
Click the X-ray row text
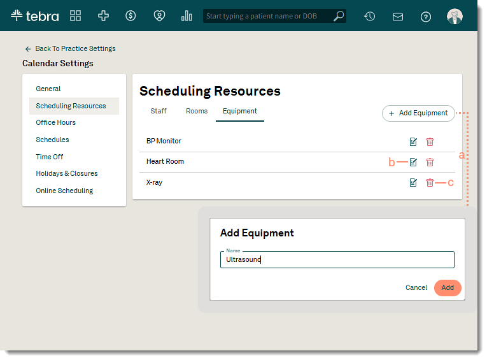click(154, 182)
